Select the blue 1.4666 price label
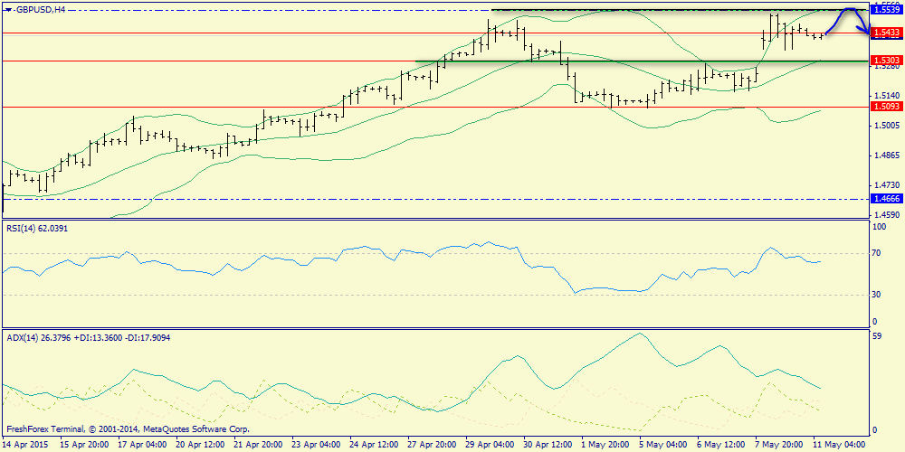The image size is (905, 452). click(x=885, y=199)
